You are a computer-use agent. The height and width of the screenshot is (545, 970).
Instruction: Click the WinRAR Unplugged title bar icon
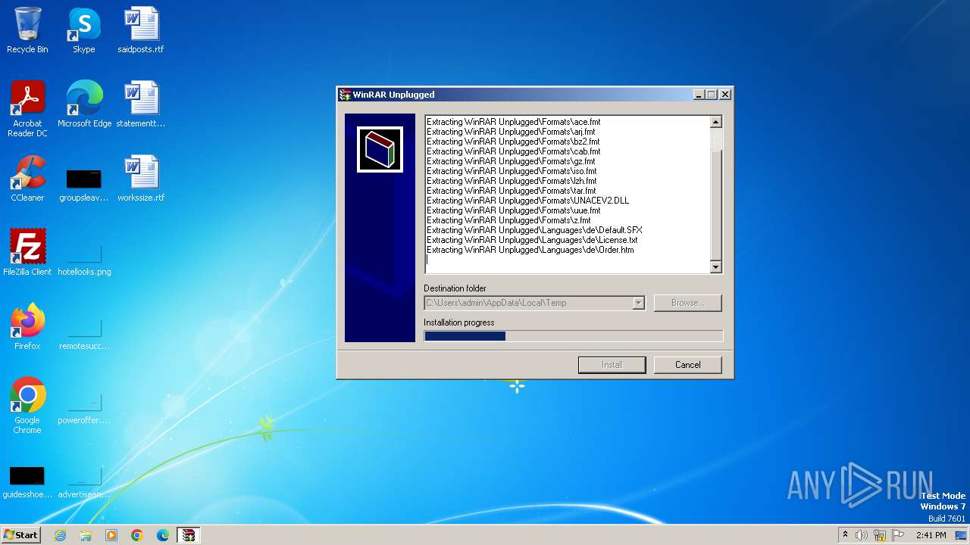[x=344, y=95]
